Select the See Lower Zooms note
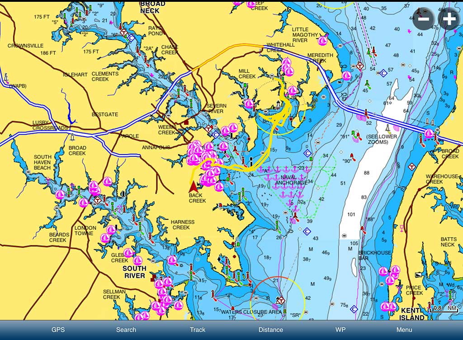The width and height of the screenshot is (463, 340). click(x=381, y=139)
